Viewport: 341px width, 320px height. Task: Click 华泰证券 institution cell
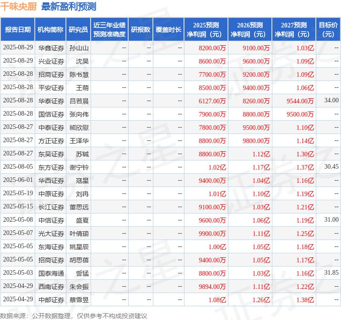tap(51, 101)
